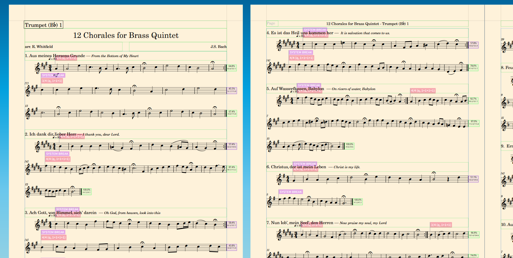
Task: Click the 58.4% system fullness indicator
Action: (x=232, y=224)
